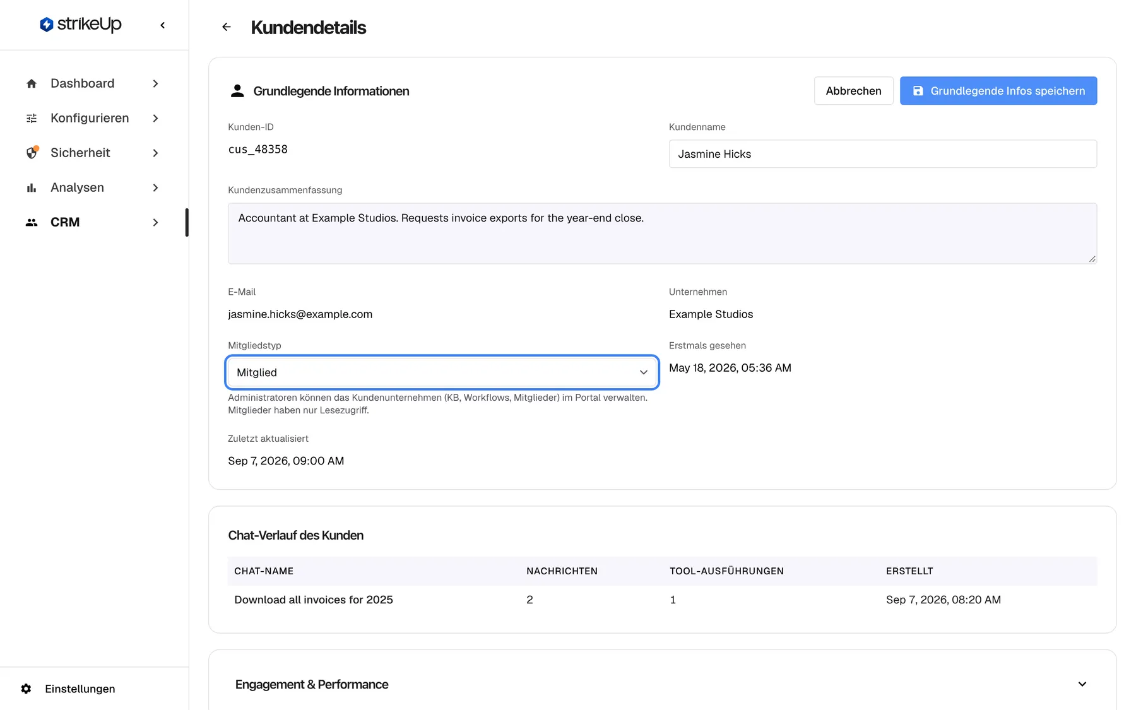Open the Sicherheit menu item
The height and width of the screenshot is (710, 1136).
coord(93,153)
